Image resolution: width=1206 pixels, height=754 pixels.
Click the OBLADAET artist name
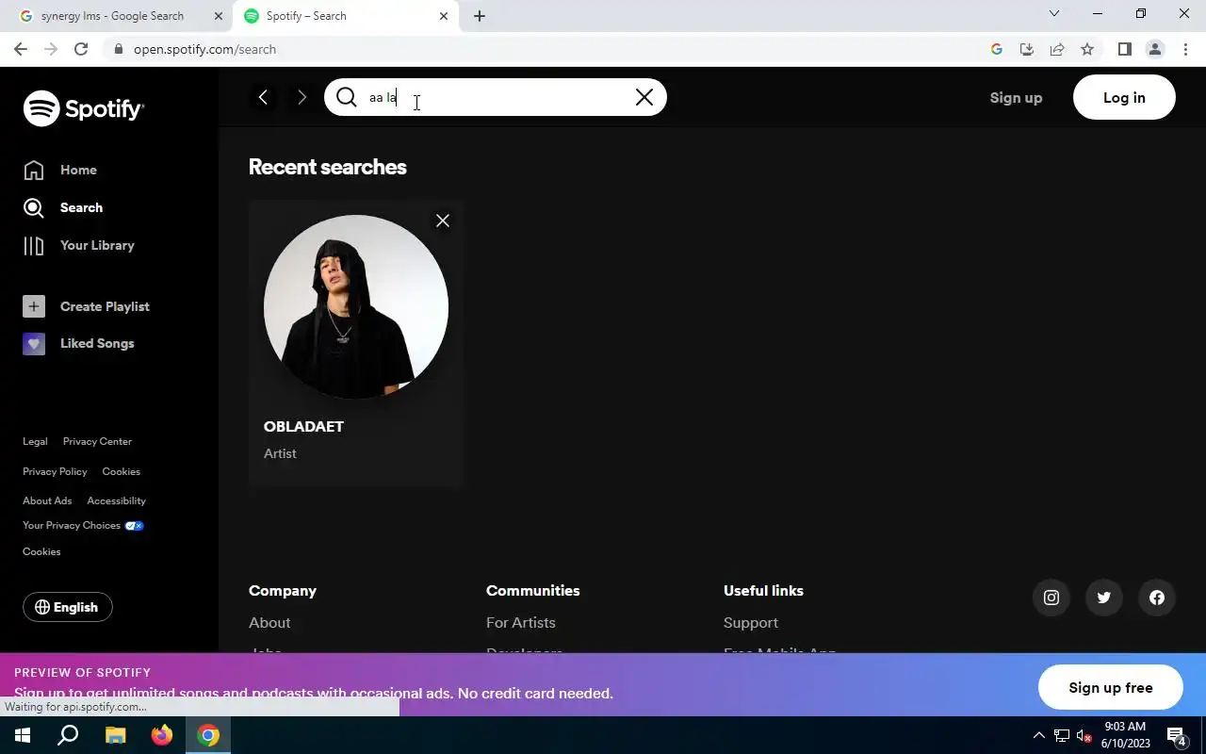tap(303, 426)
